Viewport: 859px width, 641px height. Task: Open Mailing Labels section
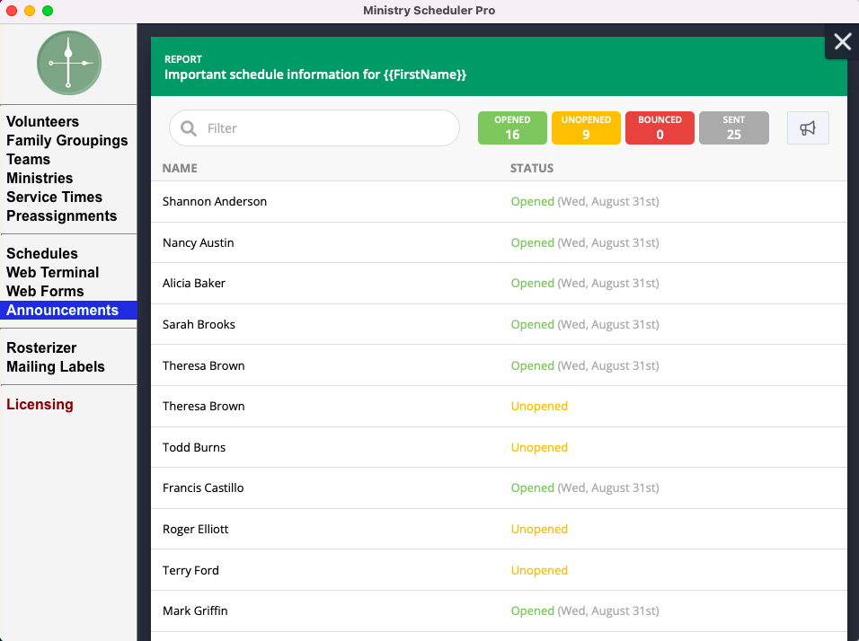(x=56, y=366)
